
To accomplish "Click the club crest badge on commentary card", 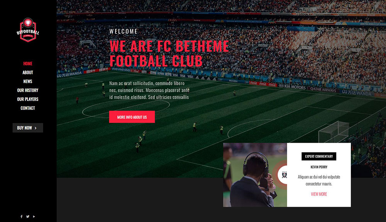I will (284, 175).
